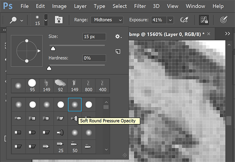Click the Exposure value field 41%
Image resolution: width=235 pixels, height=162 pixels.
click(x=159, y=20)
